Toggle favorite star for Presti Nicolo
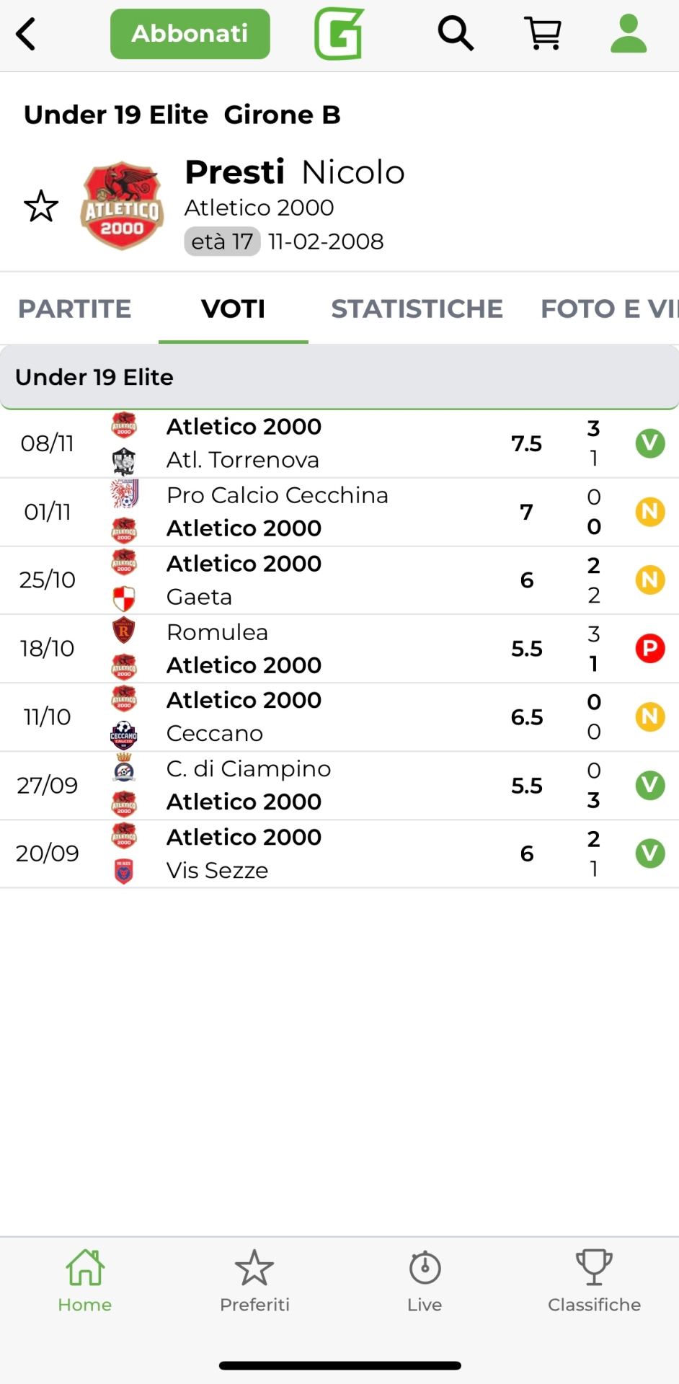 [41, 207]
